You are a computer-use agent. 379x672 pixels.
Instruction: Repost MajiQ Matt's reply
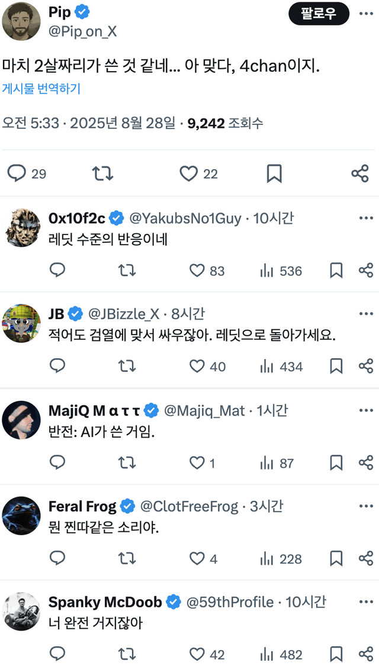pyautogui.click(x=127, y=462)
